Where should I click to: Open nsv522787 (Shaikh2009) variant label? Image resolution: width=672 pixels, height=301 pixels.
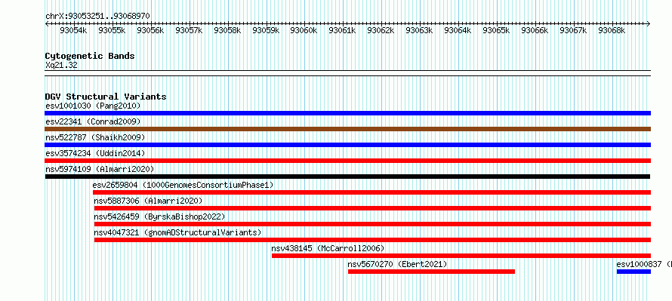[x=95, y=137]
